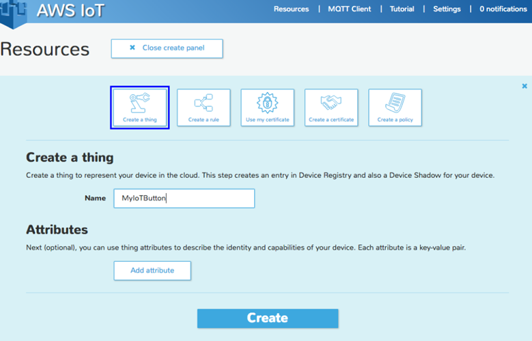Dismiss the panel with the small right-side X
This screenshot has width=532, height=341.
click(524, 86)
